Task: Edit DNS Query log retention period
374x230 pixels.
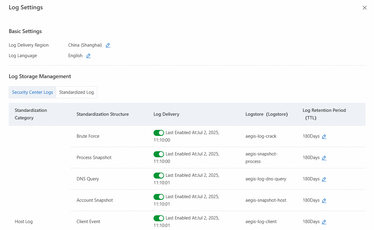Action: (324, 179)
